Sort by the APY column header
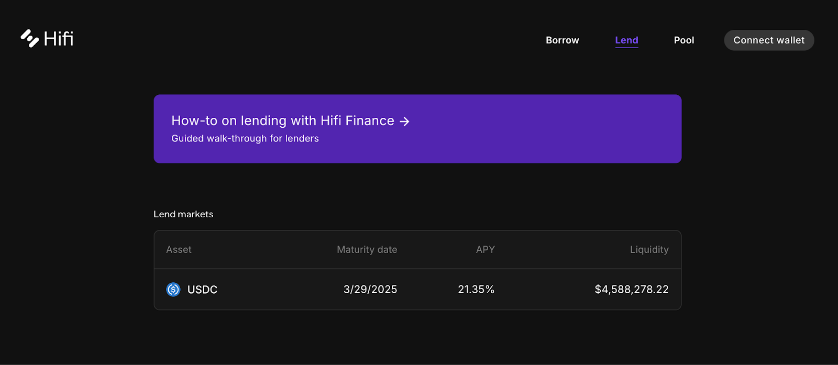Screen dimensions: 838x365 pos(485,250)
